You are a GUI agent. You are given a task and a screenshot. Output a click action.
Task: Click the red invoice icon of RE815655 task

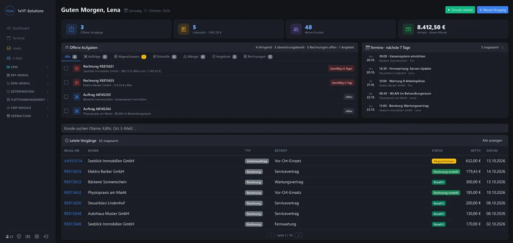pyautogui.click(x=77, y=82)
